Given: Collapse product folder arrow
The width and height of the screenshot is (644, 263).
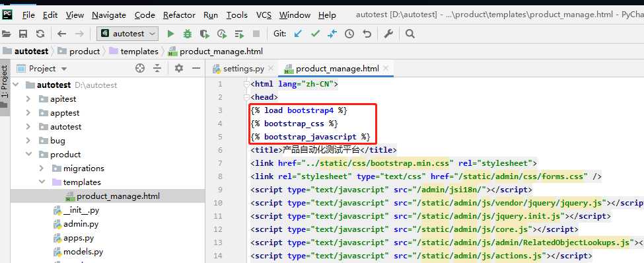Looking at the screenshot, I should pyautogui.click(x=29, y=155).
